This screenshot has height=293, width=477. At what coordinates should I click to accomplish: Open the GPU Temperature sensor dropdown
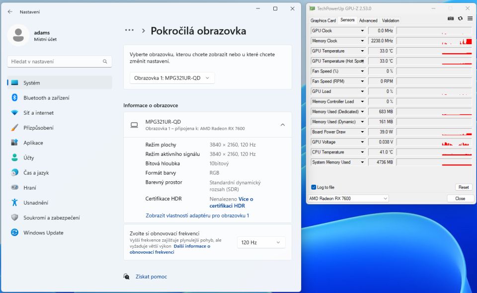click(x=362, y=51)
